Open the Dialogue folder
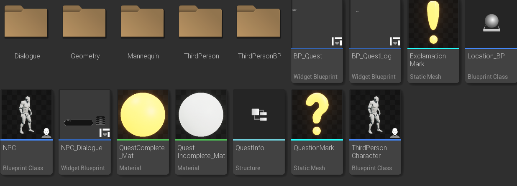 [x=27, y=21]
